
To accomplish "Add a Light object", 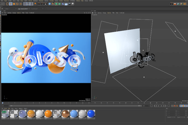I will click(73, 4).
